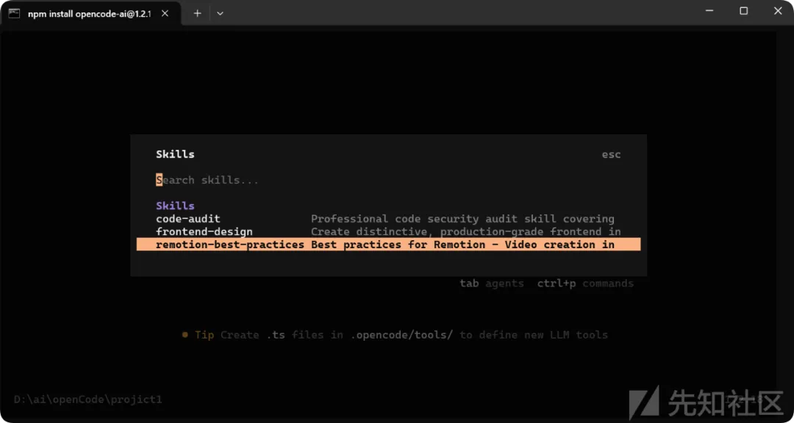794x423 pixels.
Task: Click the 'ctrl+p commands' hint
Action: pos(585,283)
